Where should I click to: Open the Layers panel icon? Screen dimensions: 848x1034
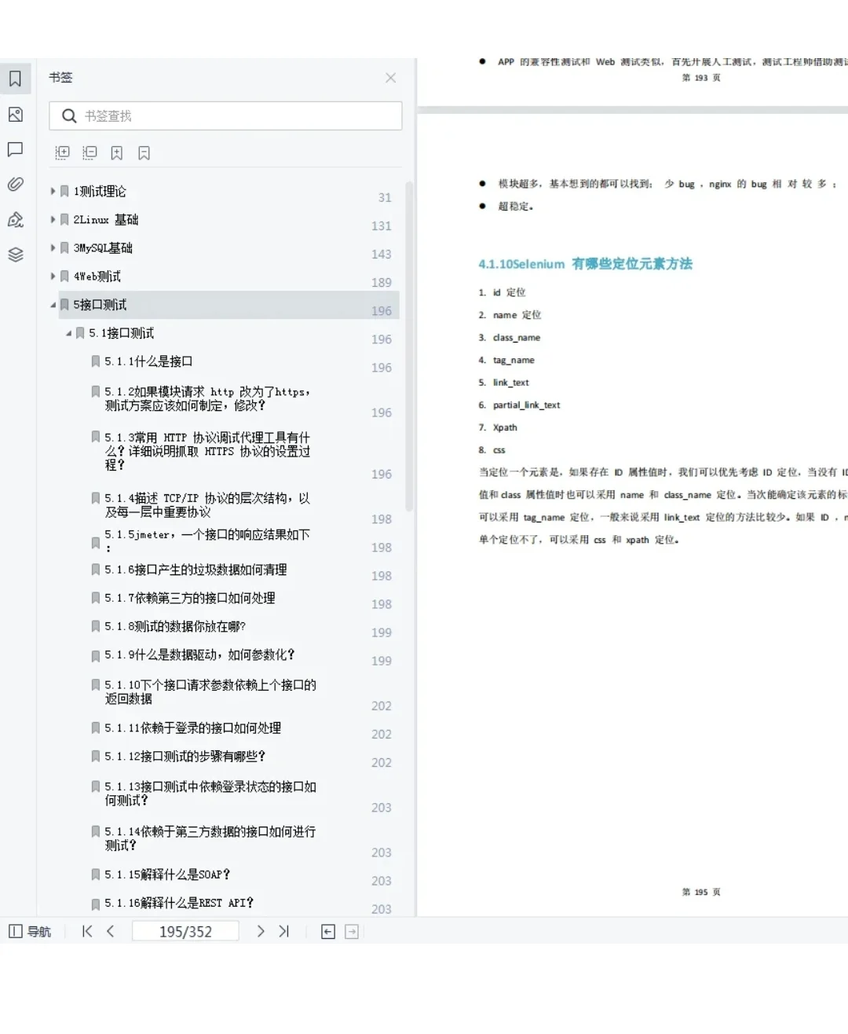coord(16,255)
